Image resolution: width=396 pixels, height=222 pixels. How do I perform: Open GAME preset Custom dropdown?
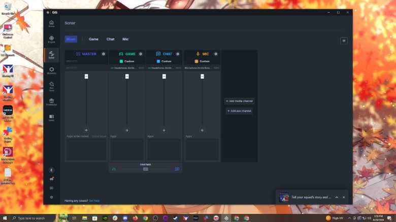point(127,61)
